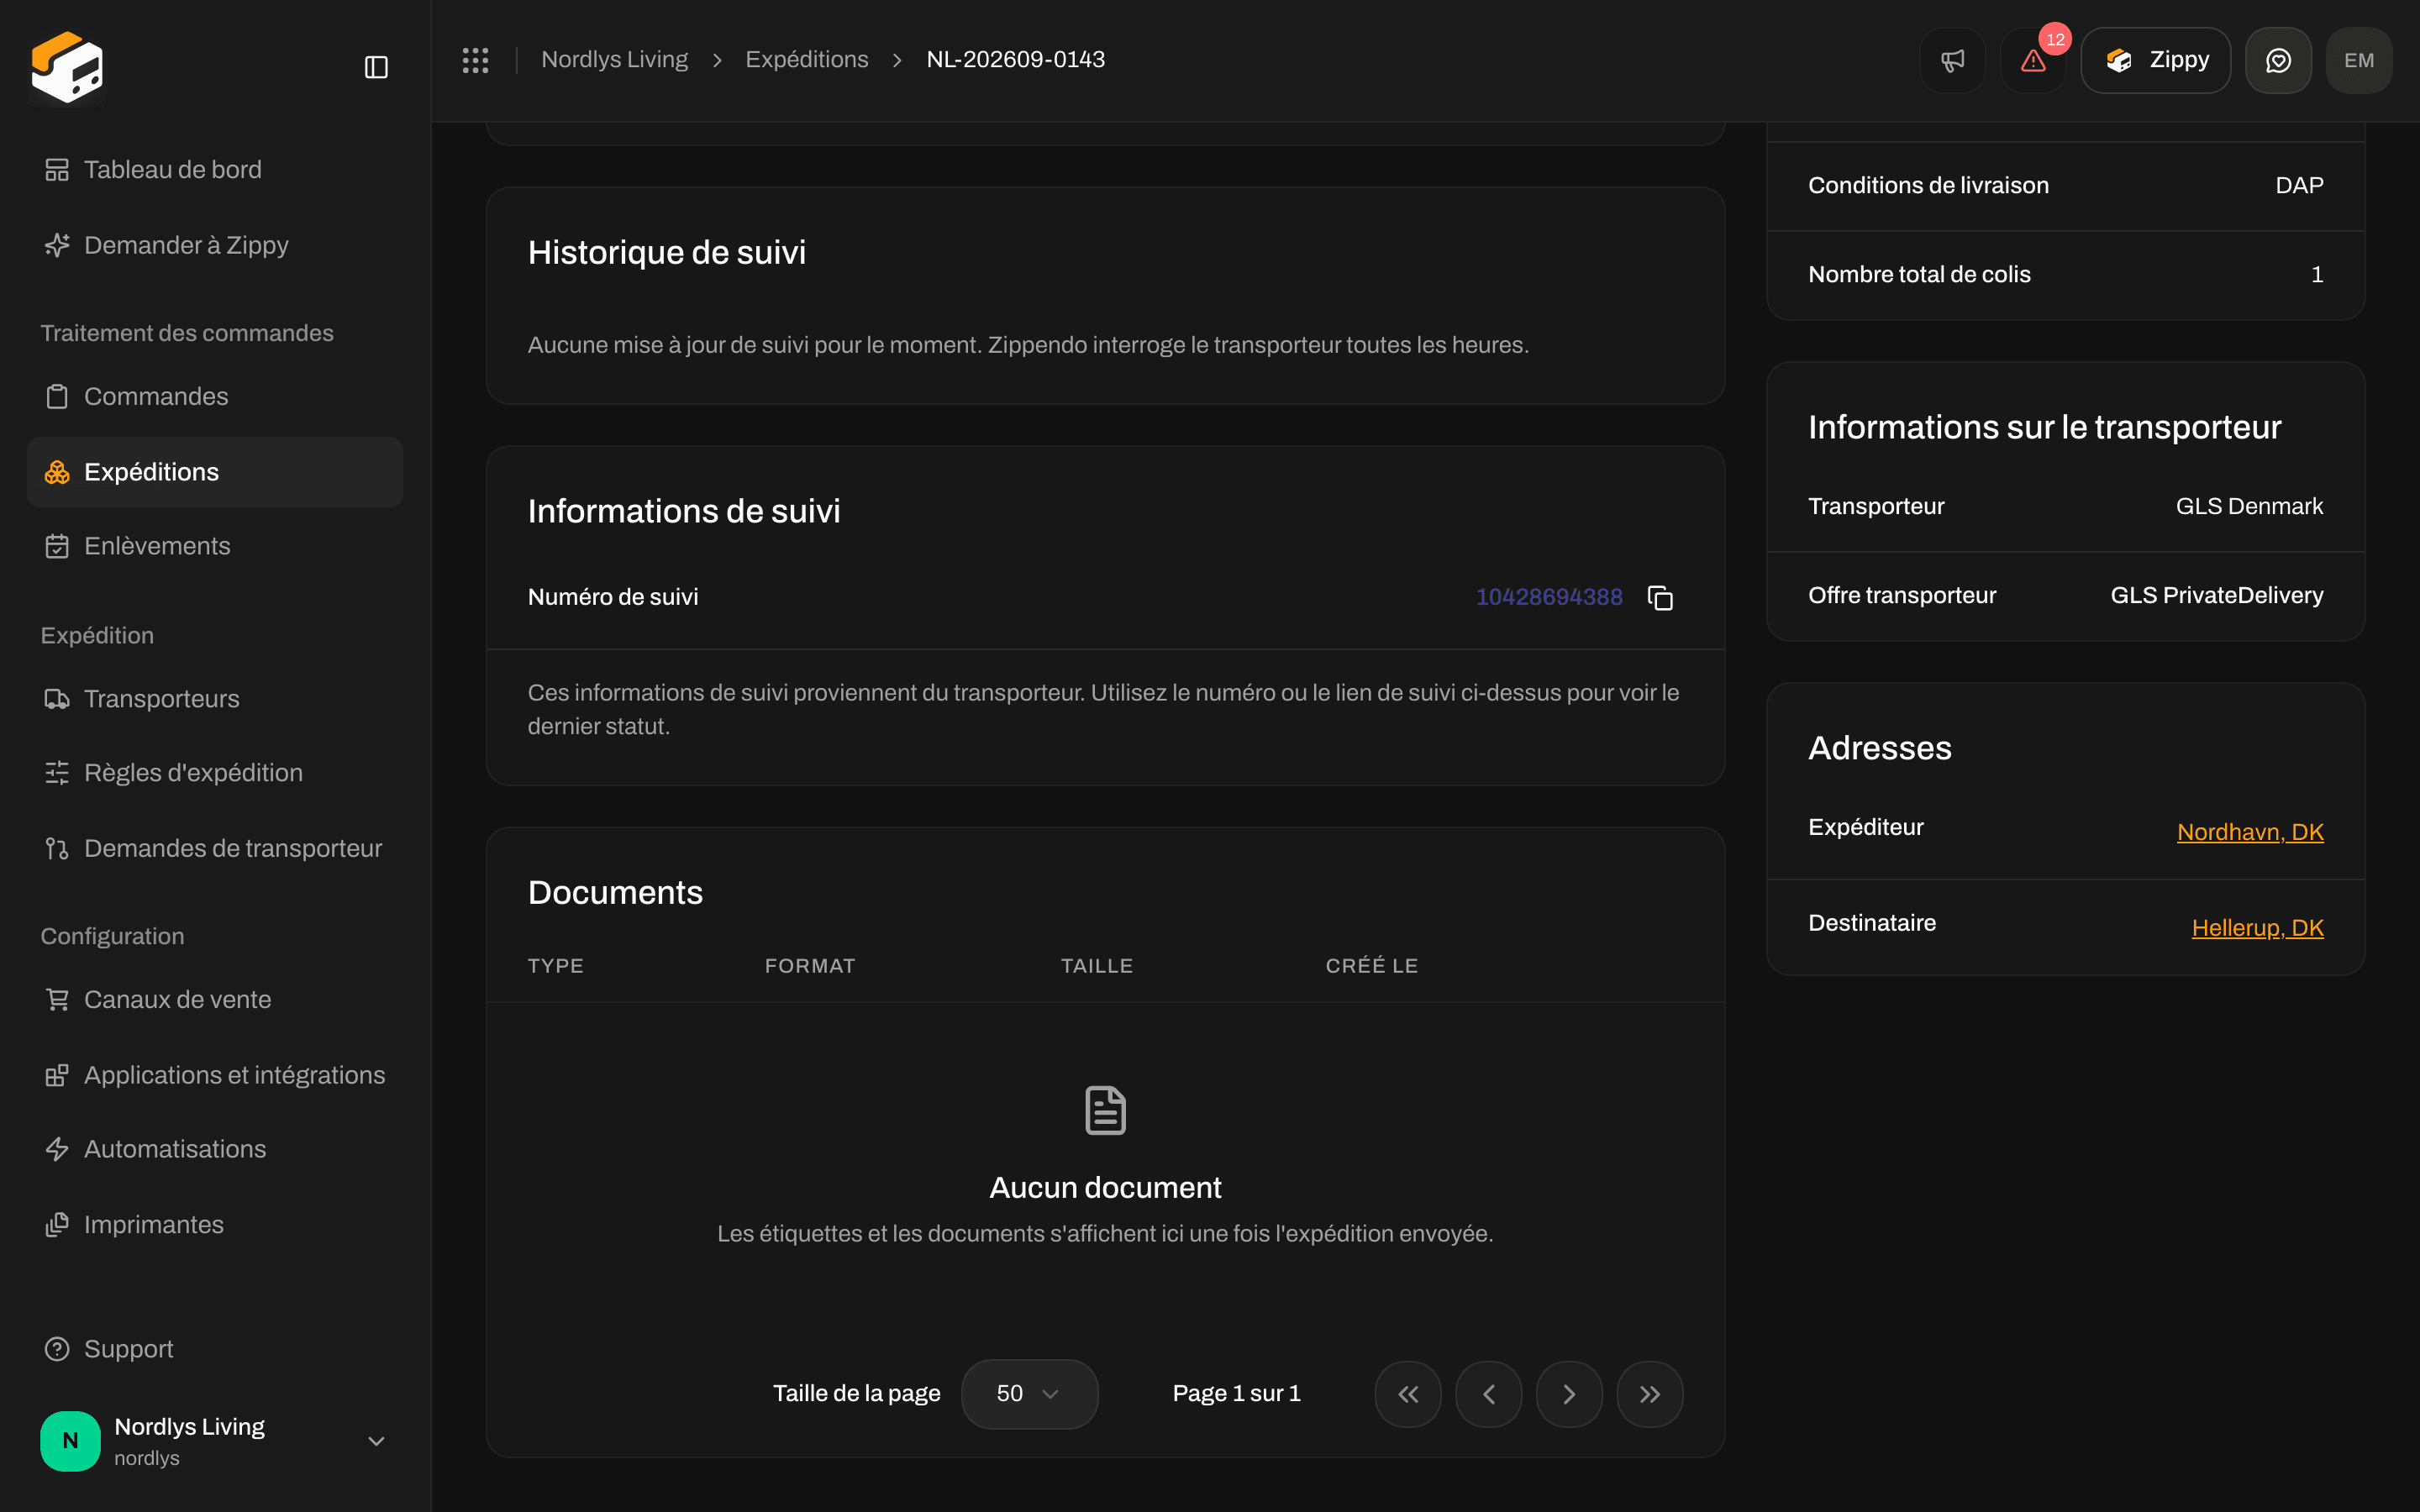2420x1512 pixels.
Task: Open the EM user avatar menu
Action: pyautogui.click(x=2359, y=60)
